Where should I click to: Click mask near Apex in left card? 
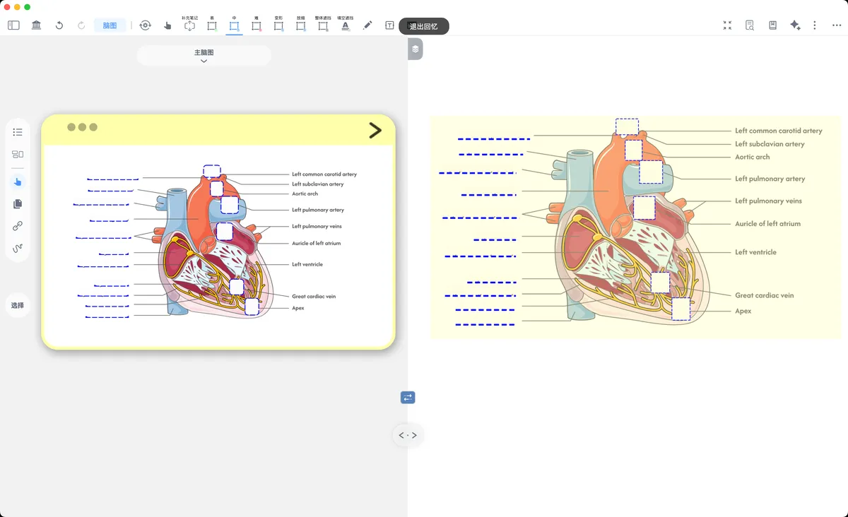(252, 307)
